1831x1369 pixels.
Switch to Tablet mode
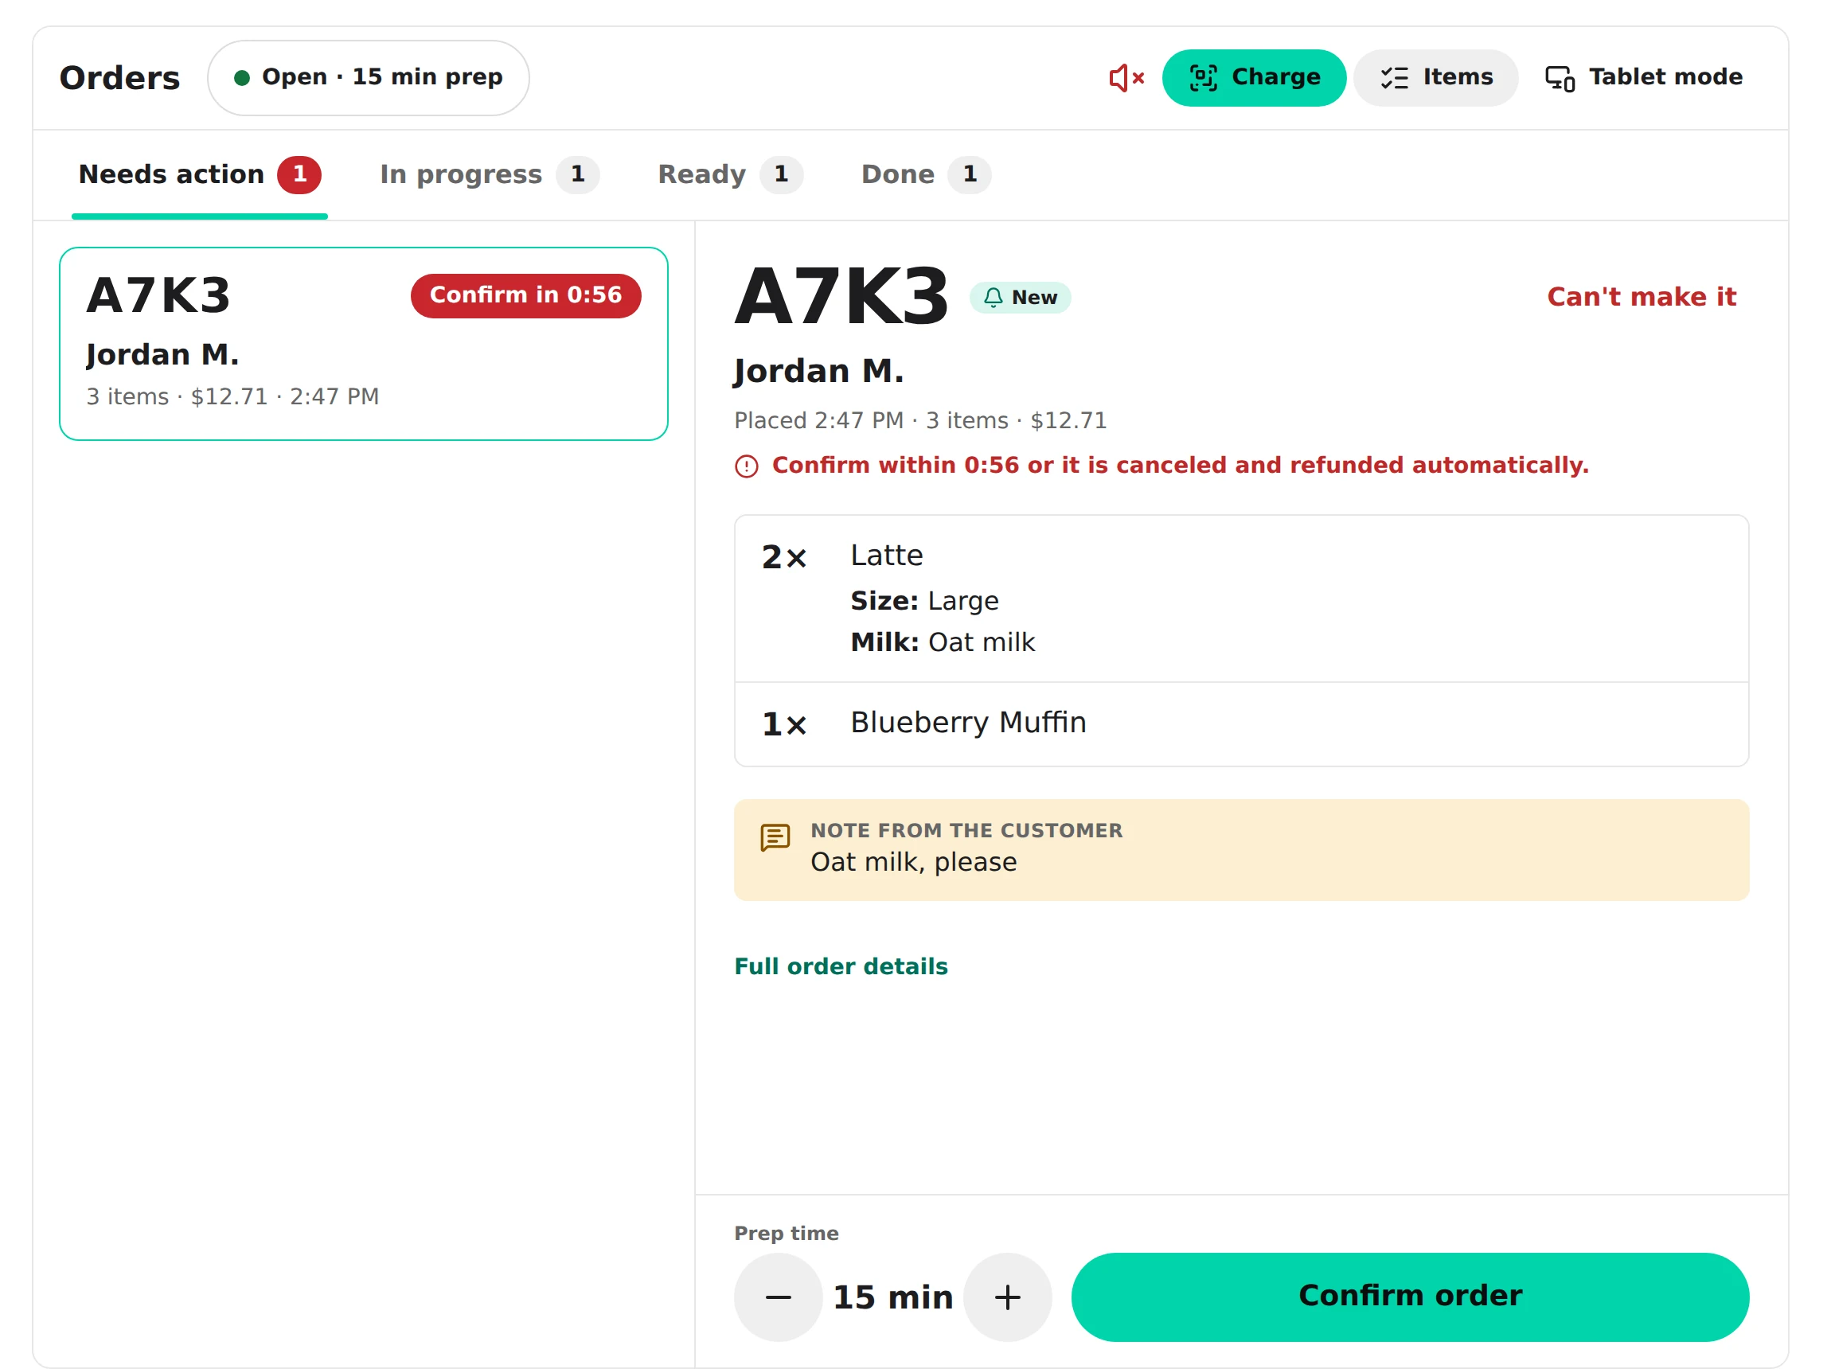1643,78
